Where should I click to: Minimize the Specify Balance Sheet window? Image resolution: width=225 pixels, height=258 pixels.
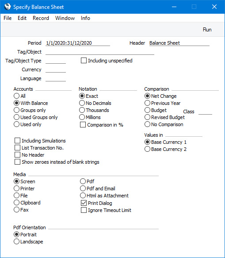point(174,7)
